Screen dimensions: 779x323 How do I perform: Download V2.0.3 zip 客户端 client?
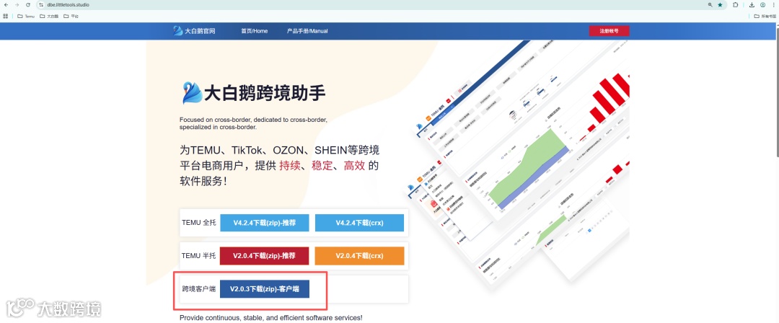click(264, 288)
